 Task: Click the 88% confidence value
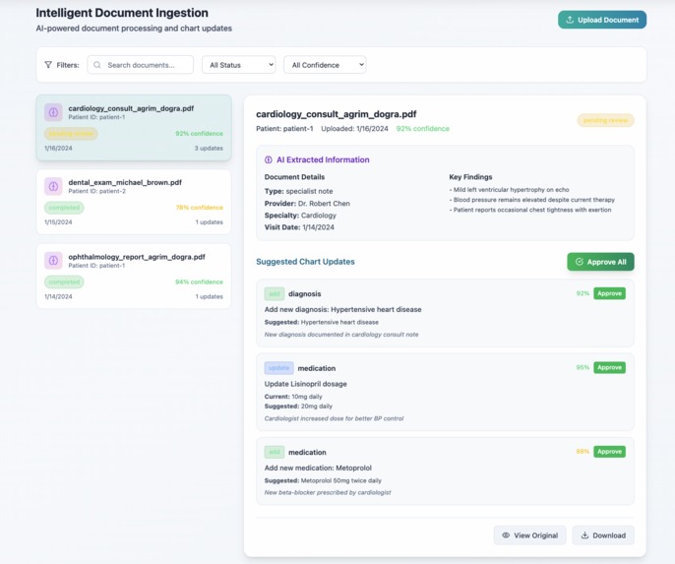click(x=583, y=451)
